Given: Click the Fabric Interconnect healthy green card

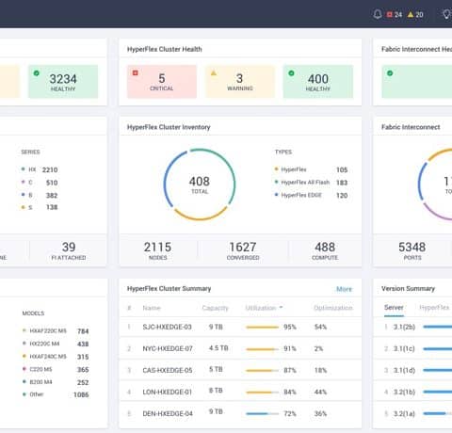Looking at the screenshot, I should [417, 82].
